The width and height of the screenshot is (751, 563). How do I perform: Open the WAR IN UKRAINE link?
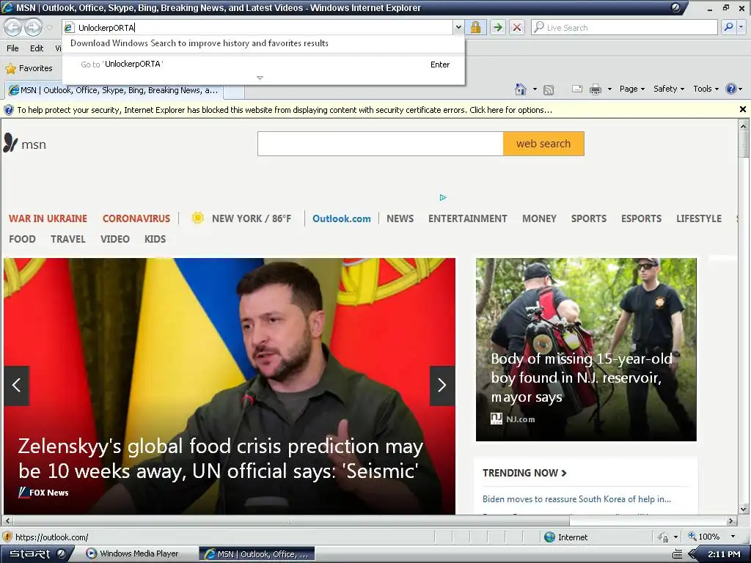[x=48, y=218]
